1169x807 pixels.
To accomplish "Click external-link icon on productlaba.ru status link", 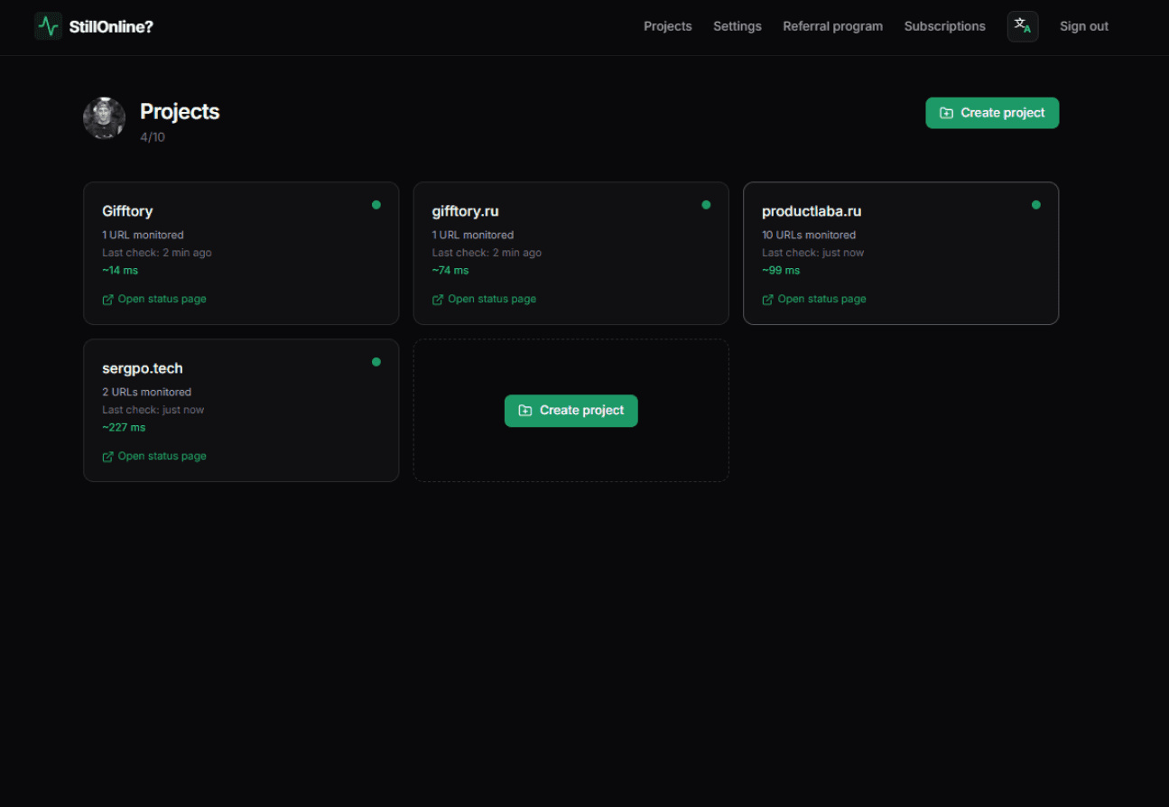I will (x=768, y=300).
